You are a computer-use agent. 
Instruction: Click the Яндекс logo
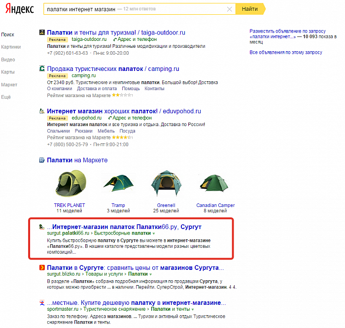tap(20, 9)
